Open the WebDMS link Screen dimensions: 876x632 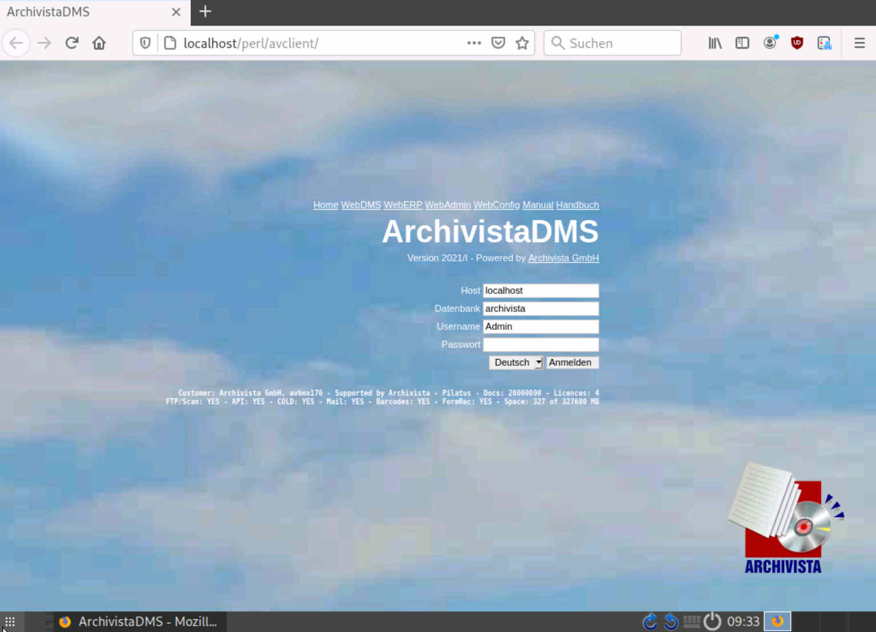point(361,205)
